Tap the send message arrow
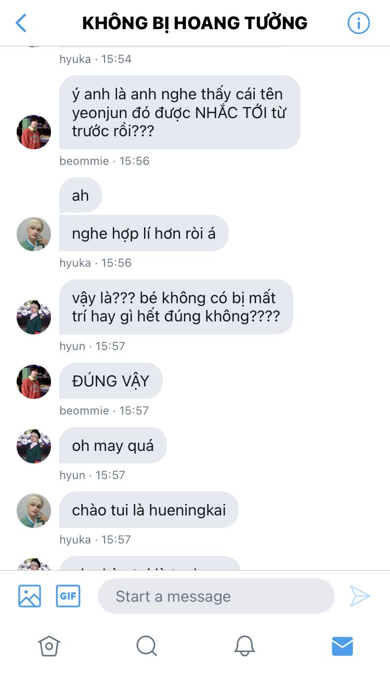The height and width of the screenshot is (673, 390). pyautogui.click(x=360, y=596)
